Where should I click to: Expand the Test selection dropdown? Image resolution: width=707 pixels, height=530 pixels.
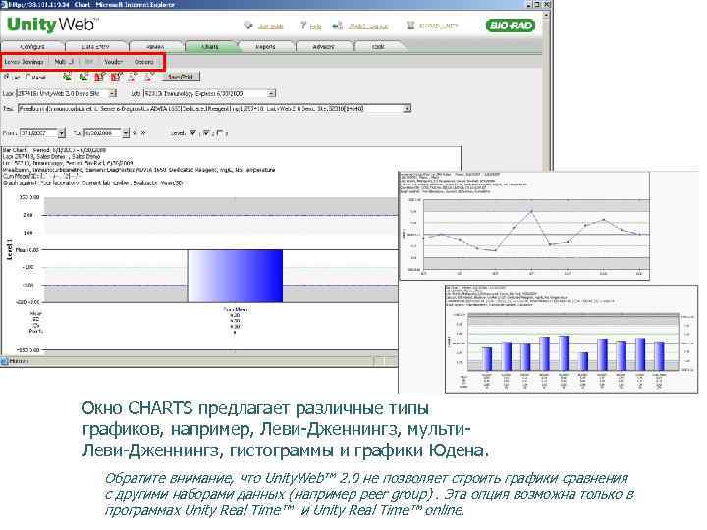(408, 109)
